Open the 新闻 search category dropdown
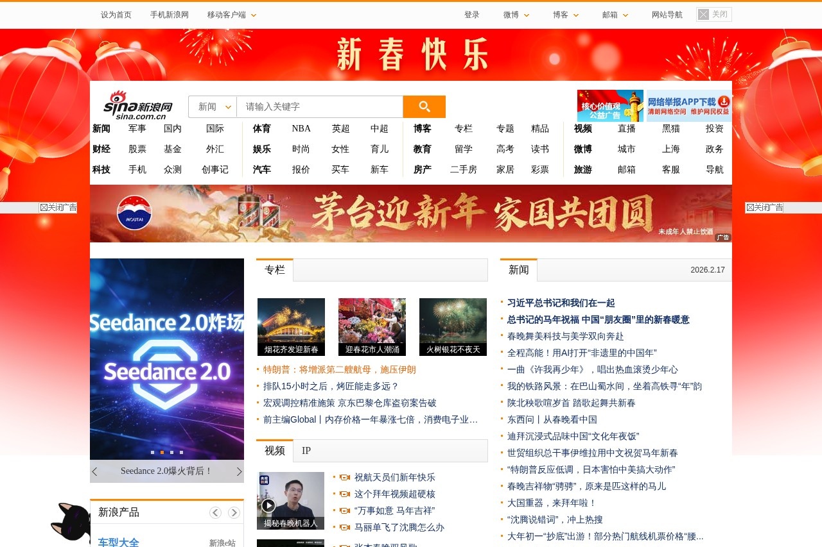The width and height of the screenshot is (822, 547). pos(213,106)
